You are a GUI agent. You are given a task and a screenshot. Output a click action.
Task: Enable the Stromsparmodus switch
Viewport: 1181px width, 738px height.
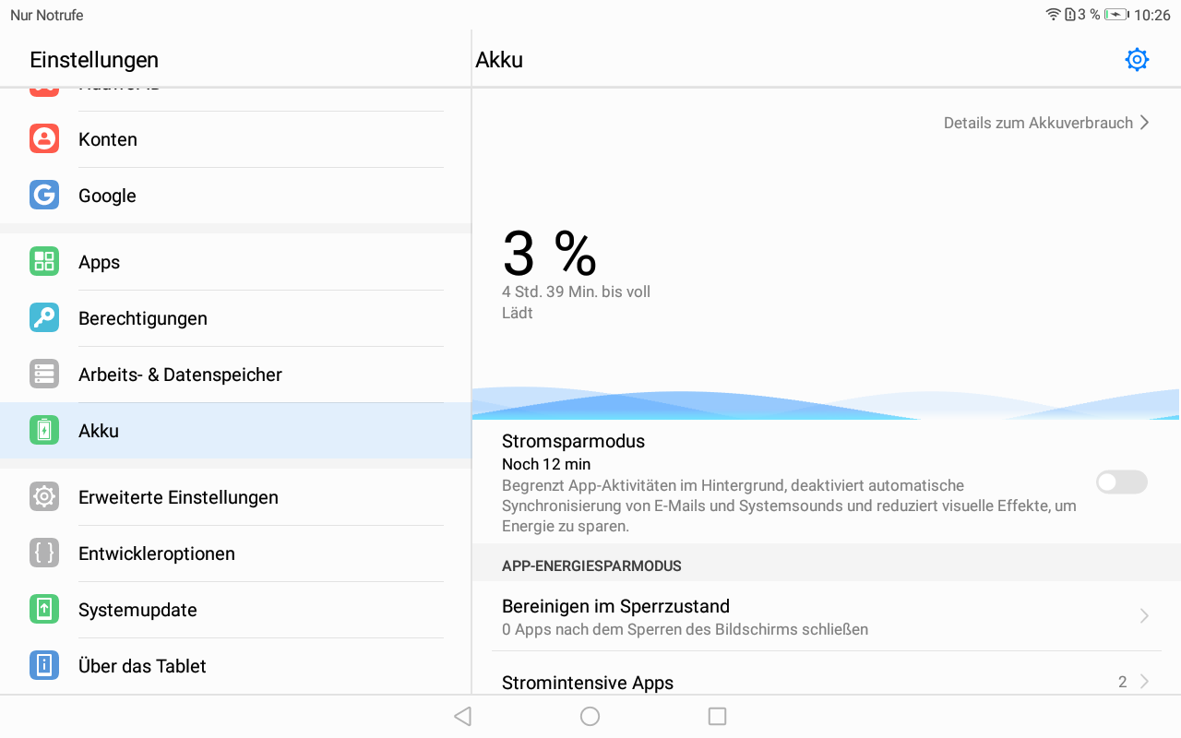pos(1121,482)
